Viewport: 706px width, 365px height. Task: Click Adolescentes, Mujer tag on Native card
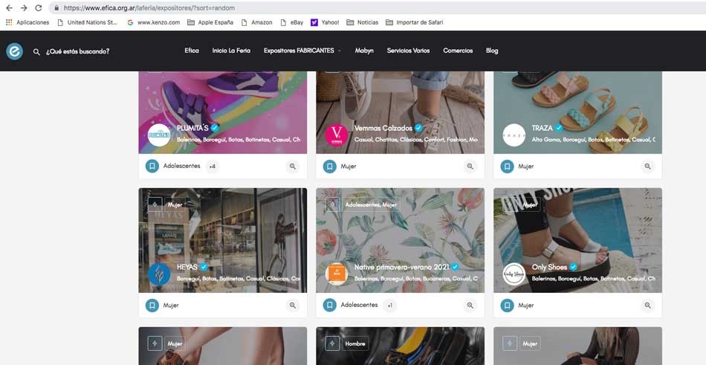pyautogui.click(x=371, y=204)
